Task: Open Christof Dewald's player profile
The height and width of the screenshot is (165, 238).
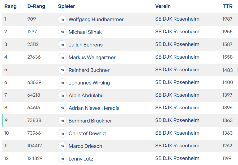Action: (x=87, y=134)
